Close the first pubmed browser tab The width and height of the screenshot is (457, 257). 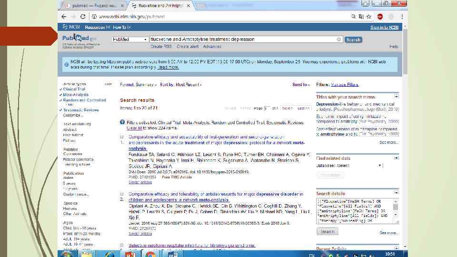(122, 6)
